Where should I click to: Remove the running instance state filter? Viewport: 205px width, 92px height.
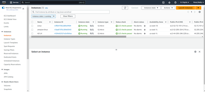54,16
